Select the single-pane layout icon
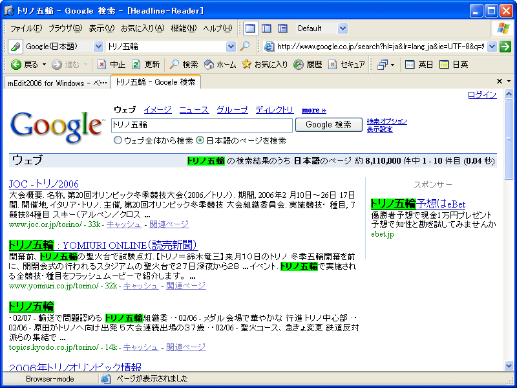 tap(251, 28)
